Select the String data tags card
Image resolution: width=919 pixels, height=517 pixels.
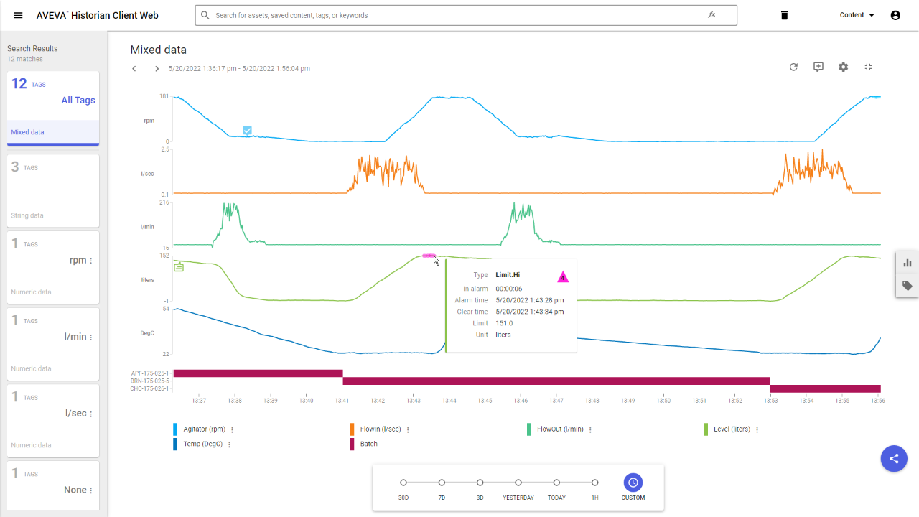[53, 191]
